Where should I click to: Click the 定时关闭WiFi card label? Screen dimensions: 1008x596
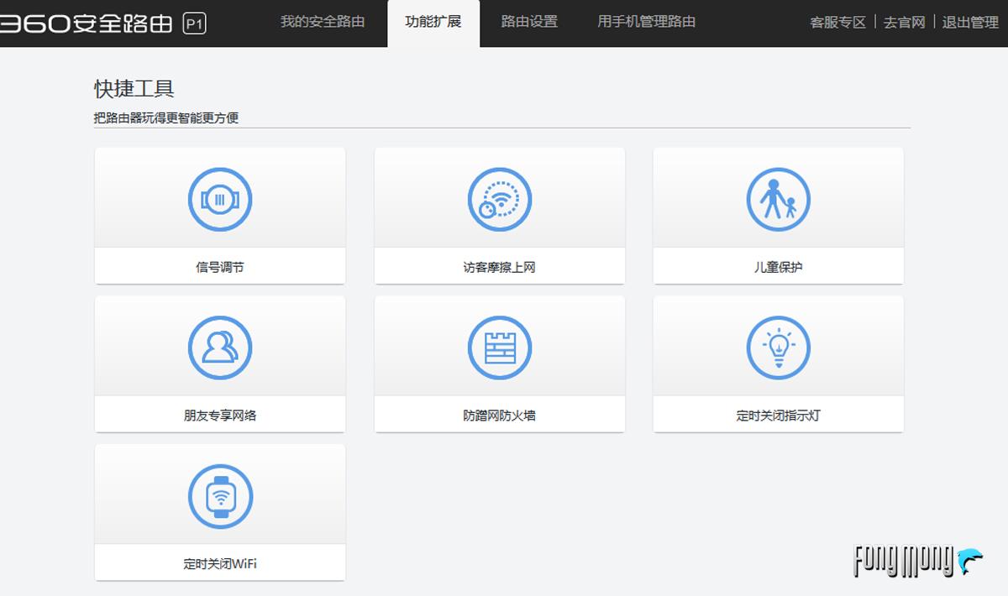tap(220, 562)
